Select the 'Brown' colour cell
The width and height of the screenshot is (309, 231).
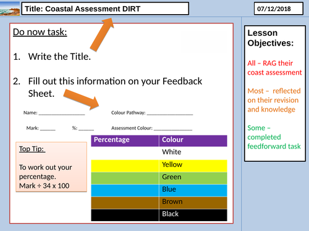pos(193,203)
